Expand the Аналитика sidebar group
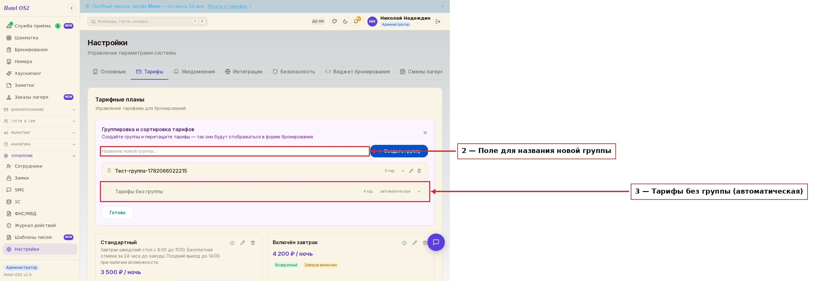Viewport: 815px width, 281px height. (x=40, y=144)
